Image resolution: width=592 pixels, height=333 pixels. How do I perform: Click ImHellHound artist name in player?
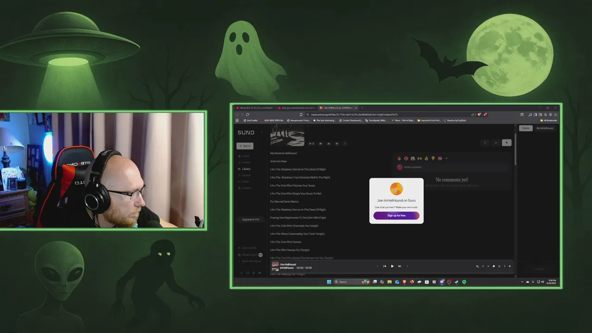click(x=287, y=268)
